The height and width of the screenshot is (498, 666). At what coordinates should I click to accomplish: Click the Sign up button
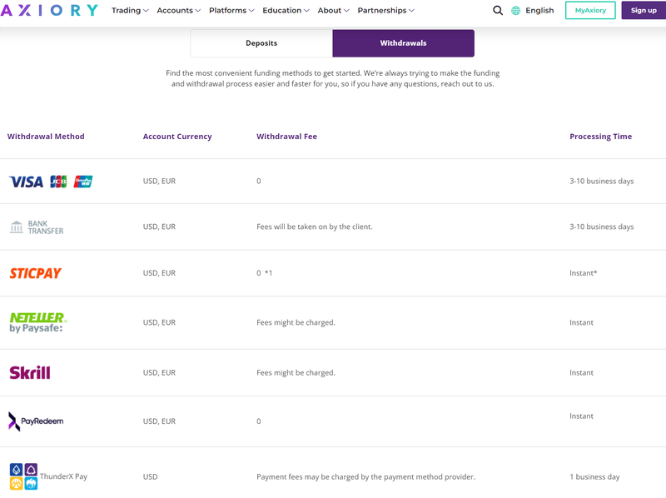click(644, 11)
